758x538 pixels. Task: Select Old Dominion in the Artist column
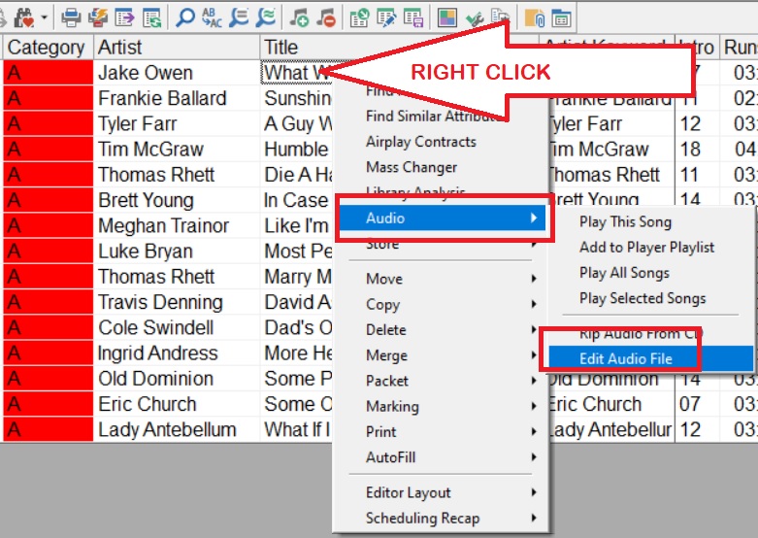click(177, 379)
